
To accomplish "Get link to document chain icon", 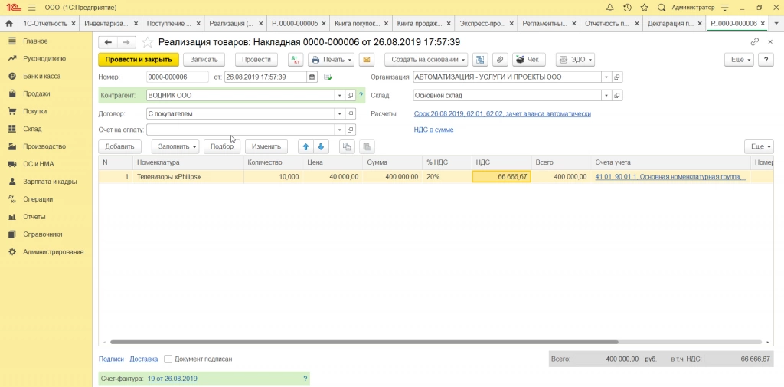I will pos(754,43).
